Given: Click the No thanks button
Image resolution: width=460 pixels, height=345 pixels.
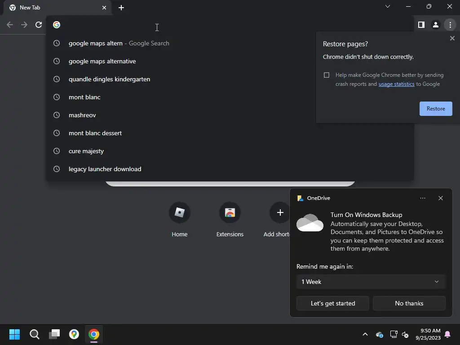Looking at the screenshot, I should tap(409, 303).
